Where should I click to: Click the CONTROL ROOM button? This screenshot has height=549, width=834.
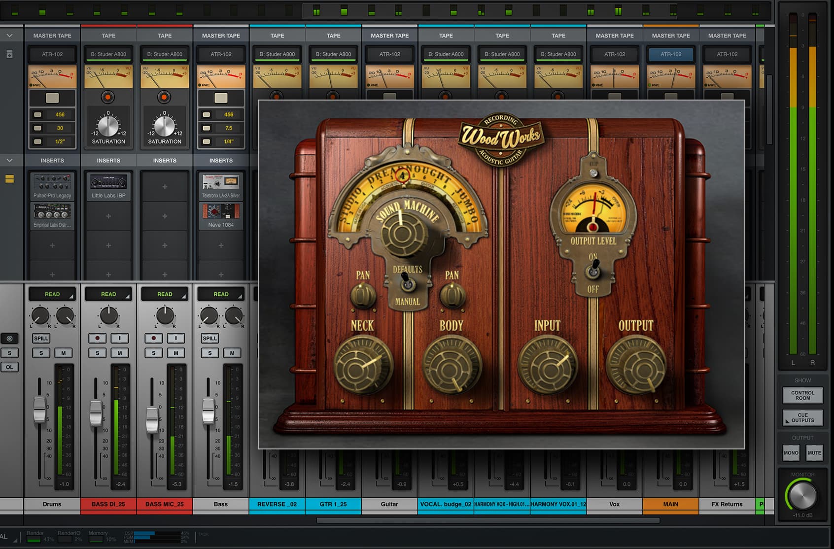802,395
